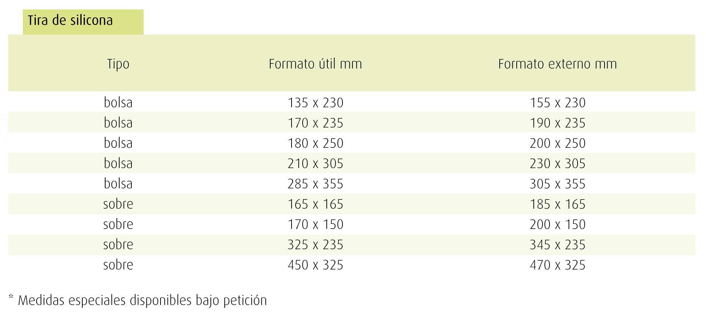
Task: Click the '305 x 355' external format cell
Action: [x=557, y=184]
